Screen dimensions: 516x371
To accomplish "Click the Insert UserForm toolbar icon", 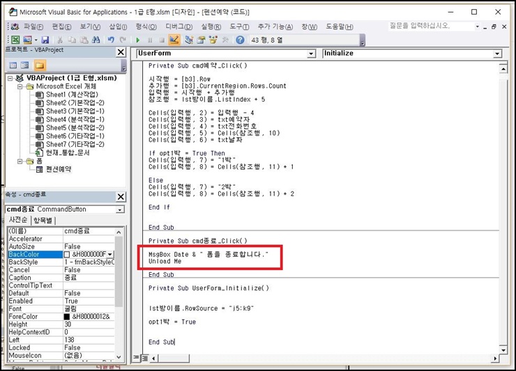I will tap(28, 40).
